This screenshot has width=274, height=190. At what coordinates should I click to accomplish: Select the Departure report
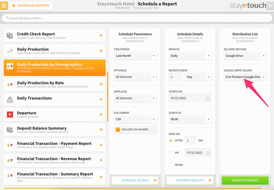pyautogui.click(x=55, y=114)
